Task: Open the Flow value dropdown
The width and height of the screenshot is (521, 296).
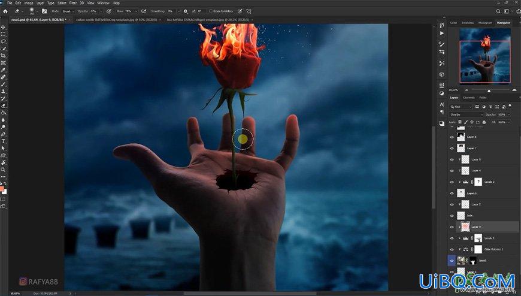Action: pyautogui.click(x=137, y=11)
